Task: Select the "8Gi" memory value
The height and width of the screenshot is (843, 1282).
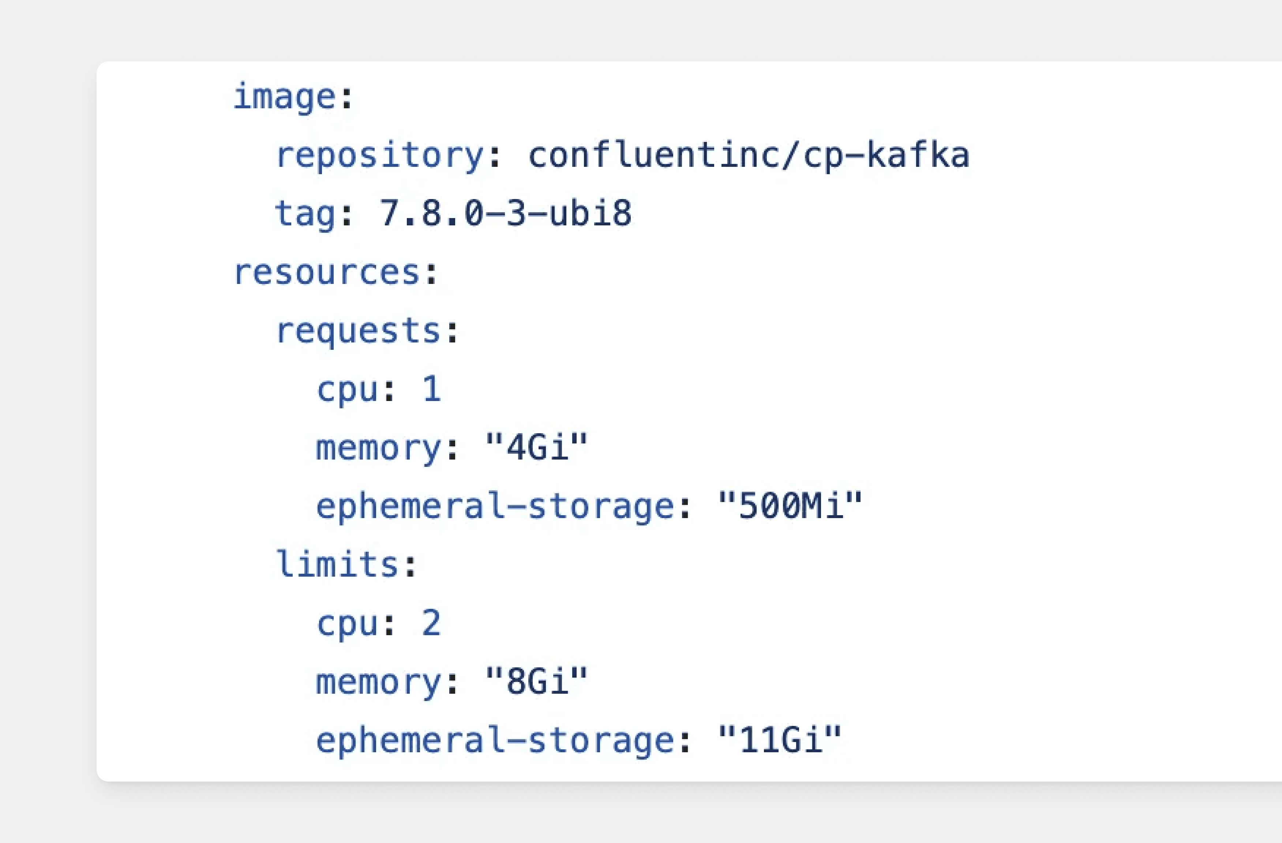Action: [x=536, y=682]
